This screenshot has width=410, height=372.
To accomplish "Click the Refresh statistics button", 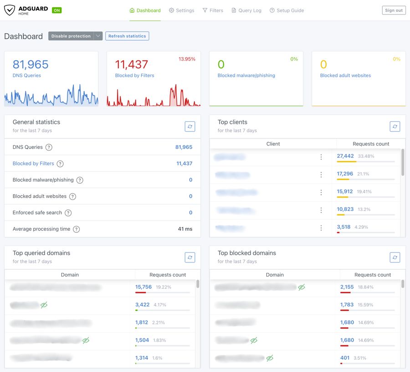I will [x=127, y=36].
